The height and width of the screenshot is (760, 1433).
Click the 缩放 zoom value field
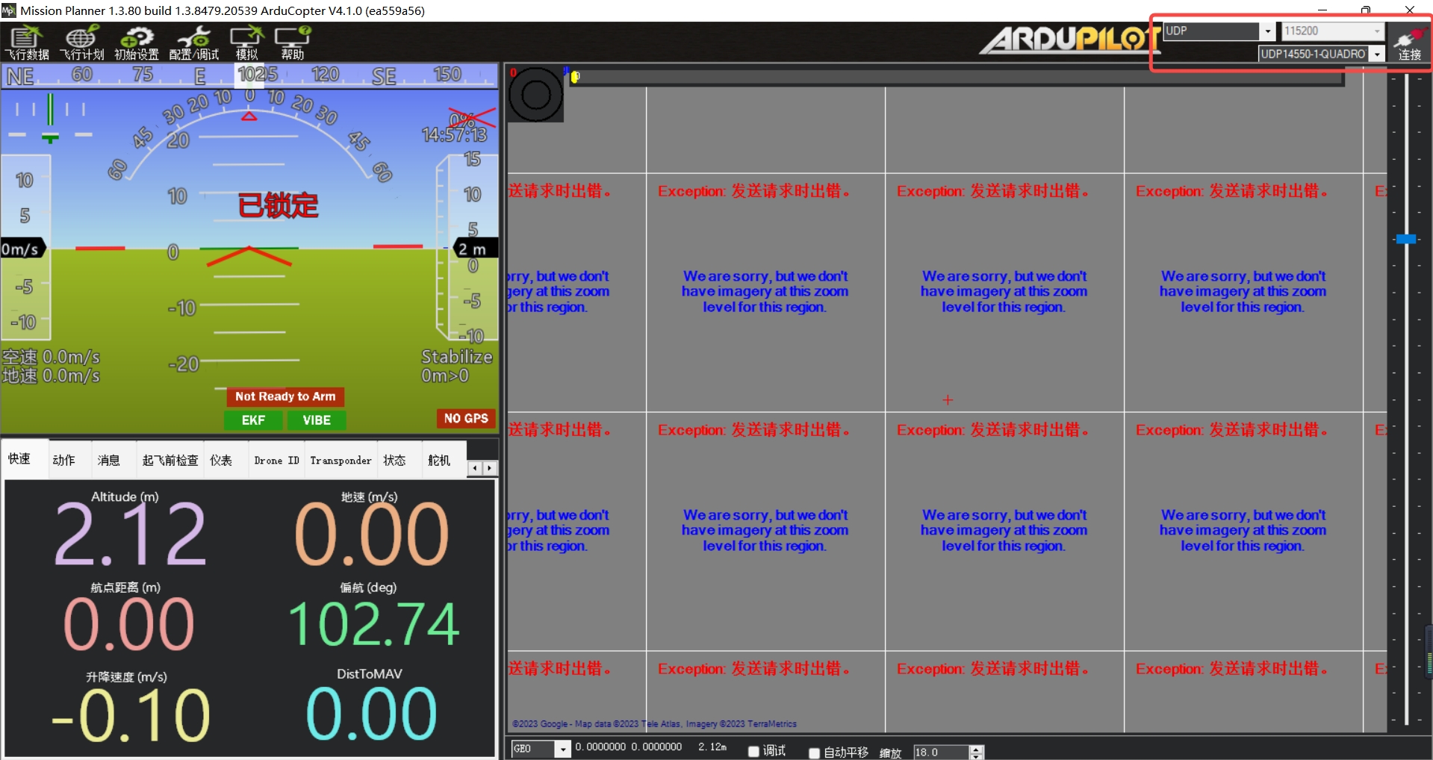[x=940, y=753]
